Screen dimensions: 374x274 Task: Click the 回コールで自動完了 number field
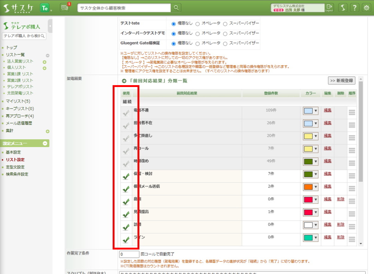(x=129, y=254)
